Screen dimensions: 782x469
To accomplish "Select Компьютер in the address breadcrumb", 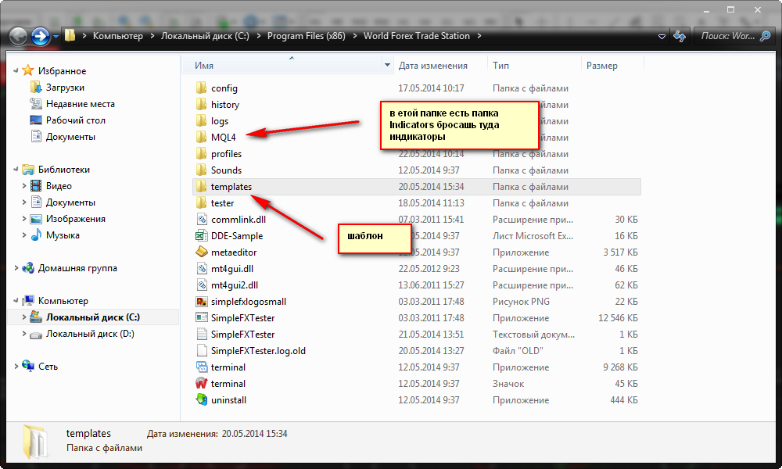I will (118, 36).
